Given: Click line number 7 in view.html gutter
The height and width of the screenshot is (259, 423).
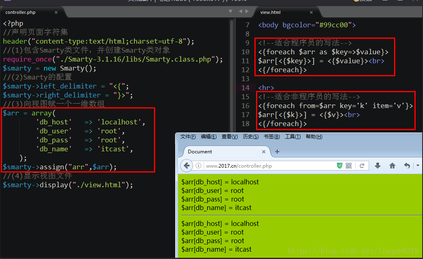Looking at the screenshot, I should [247, 25].
